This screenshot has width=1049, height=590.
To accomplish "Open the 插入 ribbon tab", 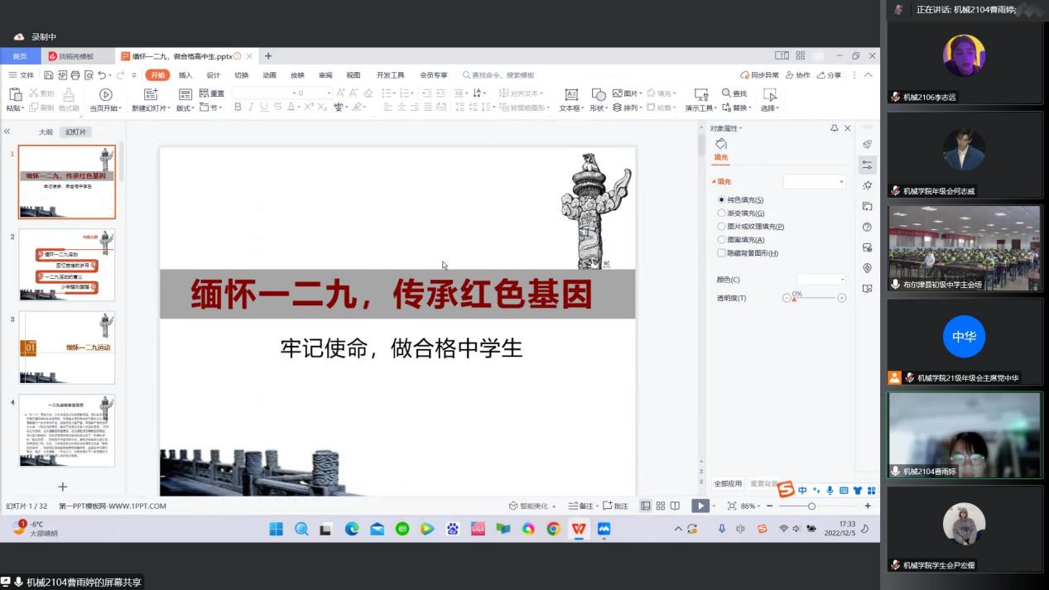I will [x=185, y=75].
